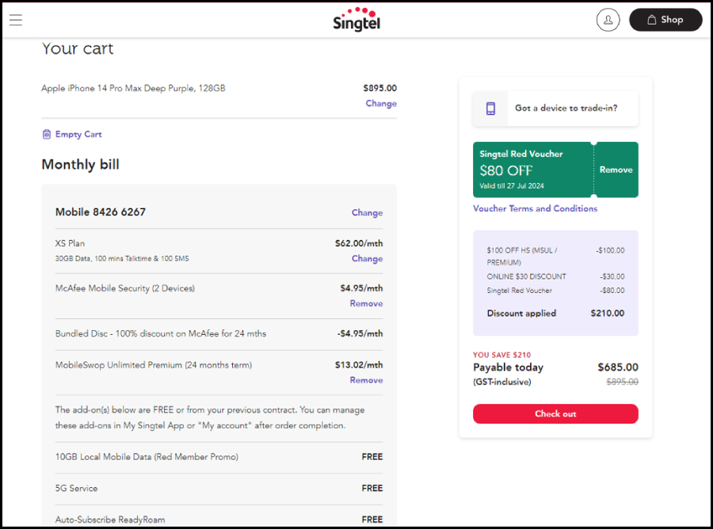
Task: Open 'Got a device to trade-in?' card
Action: tap(555, 108)
